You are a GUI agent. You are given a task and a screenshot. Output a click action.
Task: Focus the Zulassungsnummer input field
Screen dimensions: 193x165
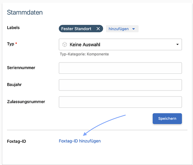point(120,102)
